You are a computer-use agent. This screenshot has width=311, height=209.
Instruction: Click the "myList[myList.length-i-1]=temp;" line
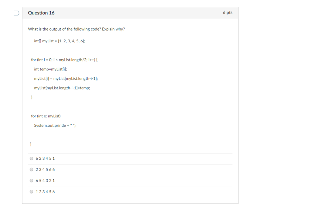pyautogui.click(x=62, y=88)
